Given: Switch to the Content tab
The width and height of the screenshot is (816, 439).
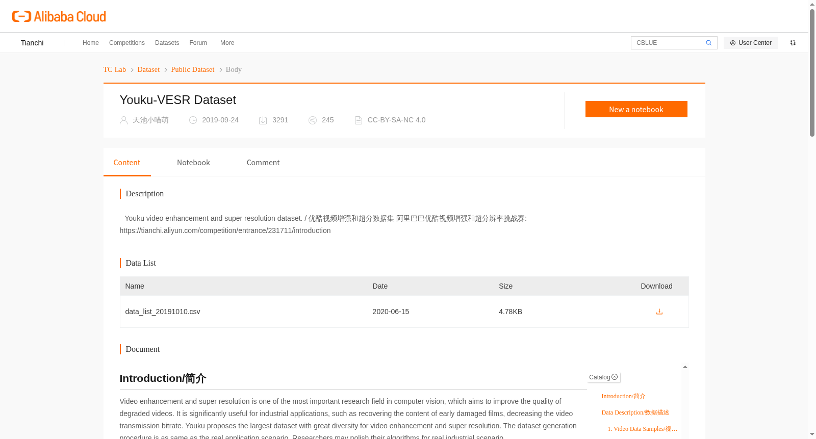Looking at the screenshot, I should pyautogui.click(x=127, y=163).
